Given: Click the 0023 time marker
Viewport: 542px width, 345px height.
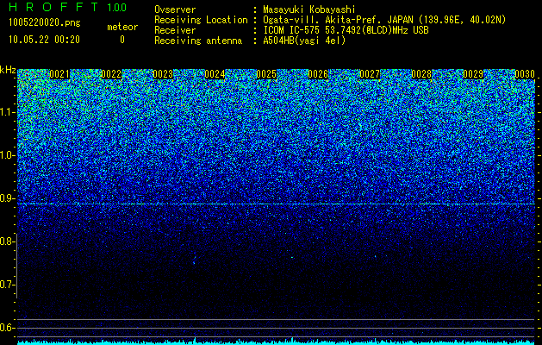Looking at the screenshot, I should [x=163, y=74].
